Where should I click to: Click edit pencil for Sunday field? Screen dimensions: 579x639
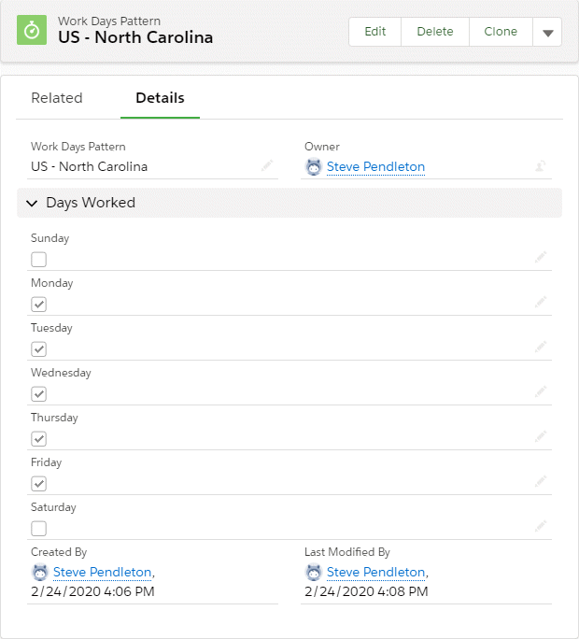coord(541,257)
